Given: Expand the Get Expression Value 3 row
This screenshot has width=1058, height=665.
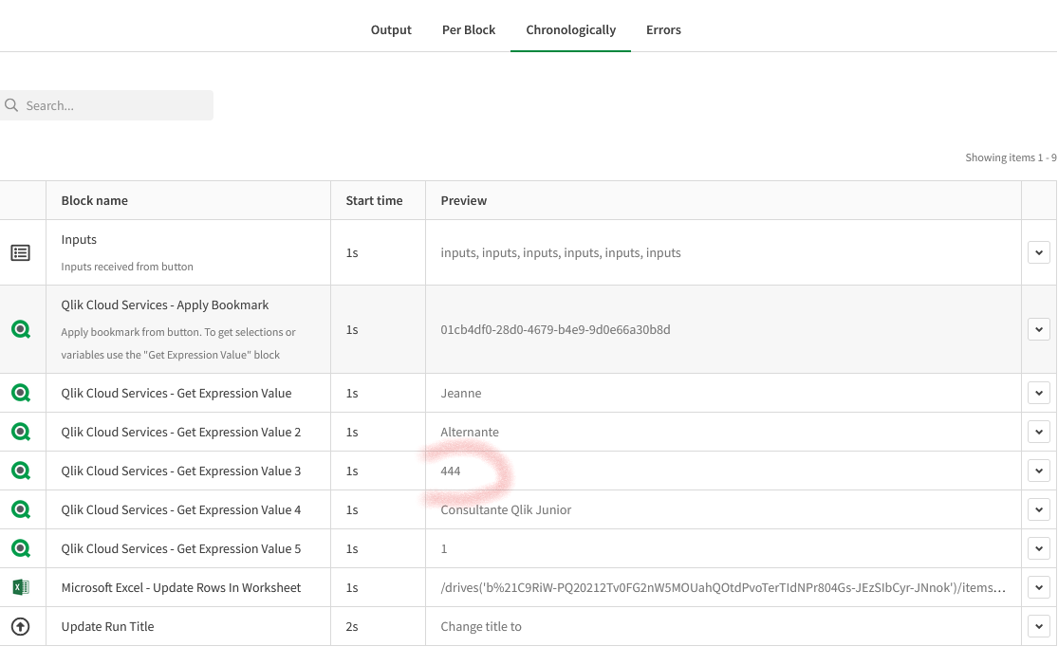Looking at the screenshot, I should [1039, 471].
